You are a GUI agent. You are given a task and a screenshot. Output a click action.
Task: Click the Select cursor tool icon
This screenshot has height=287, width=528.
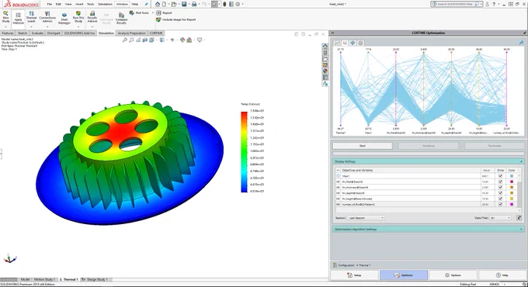click(x=214, y=4)
